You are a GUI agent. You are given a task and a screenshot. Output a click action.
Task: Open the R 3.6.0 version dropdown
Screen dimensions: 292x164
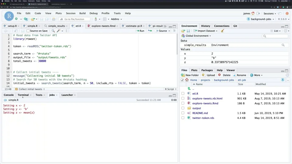283,19
